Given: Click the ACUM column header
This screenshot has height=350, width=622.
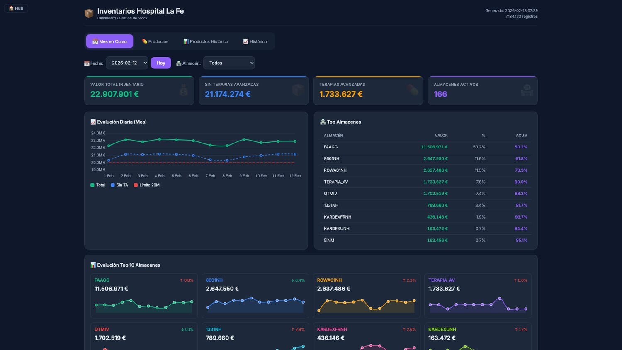Looking at the screenshot, I should (x=522, y=136).
